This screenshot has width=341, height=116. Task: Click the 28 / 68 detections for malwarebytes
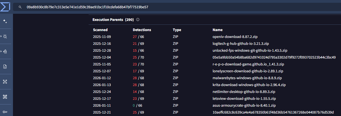pos(138,78)
